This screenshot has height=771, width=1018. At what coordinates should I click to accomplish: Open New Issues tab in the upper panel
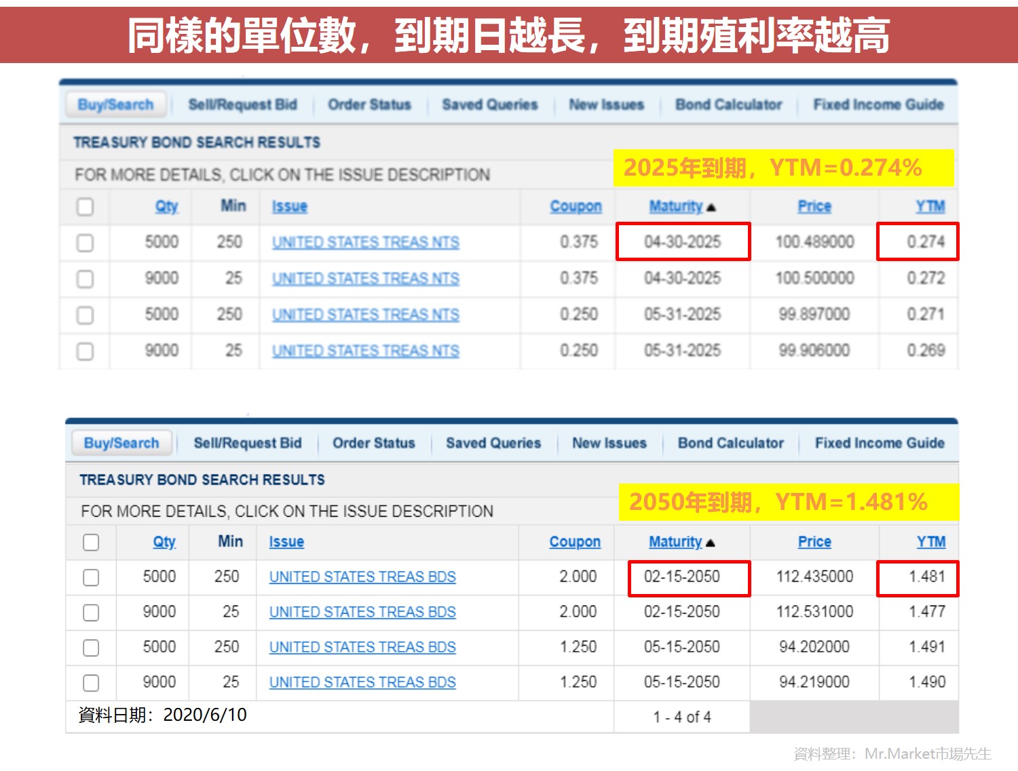coord(607,104)
